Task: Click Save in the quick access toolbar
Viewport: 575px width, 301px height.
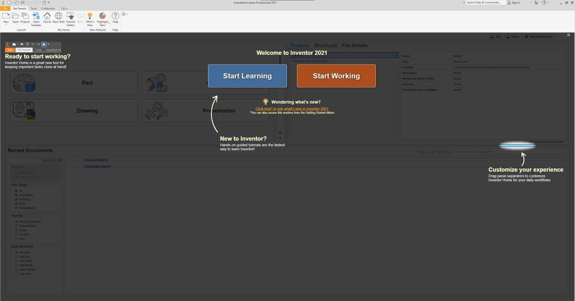Action: tap(23, 2)
